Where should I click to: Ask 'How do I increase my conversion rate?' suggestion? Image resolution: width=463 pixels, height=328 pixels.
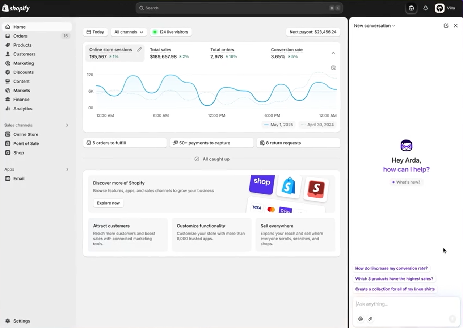[391, 268]
